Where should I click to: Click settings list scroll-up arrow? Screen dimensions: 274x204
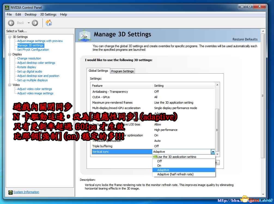pos(217,85)
